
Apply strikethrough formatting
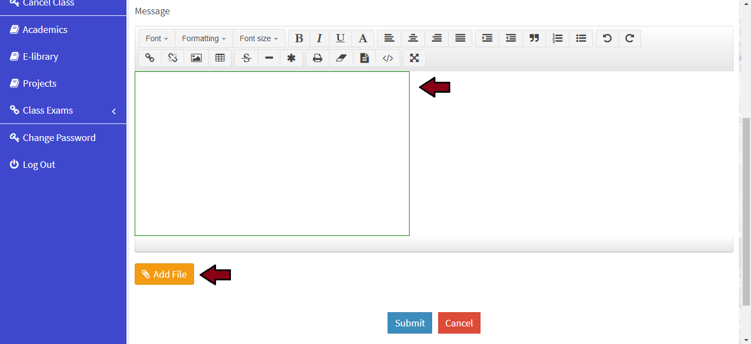point(246,58)
